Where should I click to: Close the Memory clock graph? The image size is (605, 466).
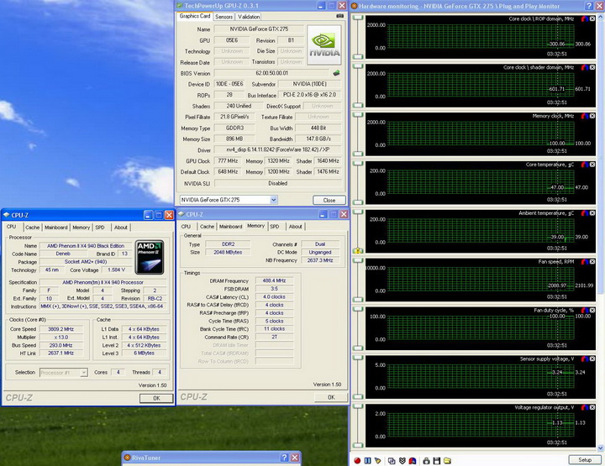(x=592, y=116)
